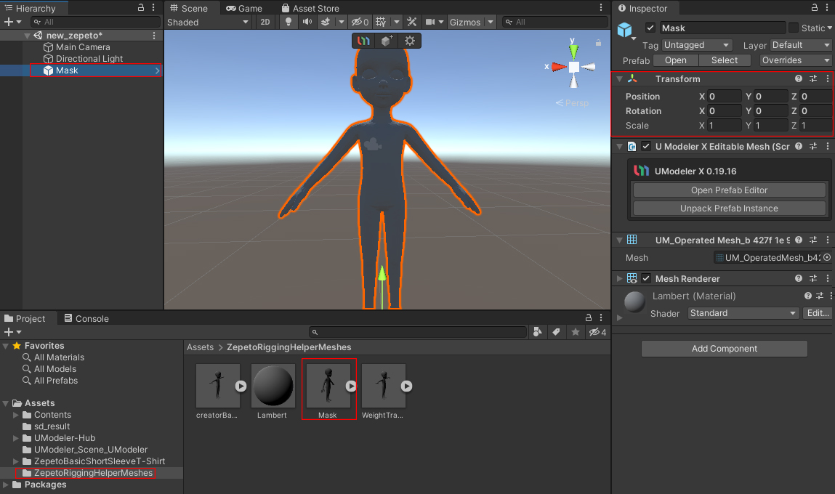835x494 pixels.
Task: Toggle skybox and effects icon
Action: click(326, 22)
